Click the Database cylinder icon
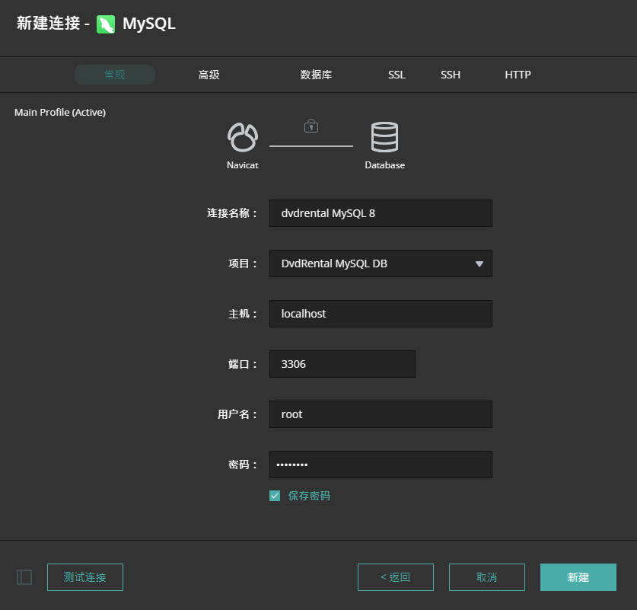This screenshot has width=637, height=610. point(385,137)
